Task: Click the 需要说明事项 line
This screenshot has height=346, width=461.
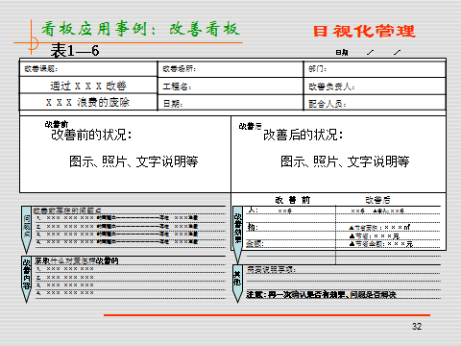Action: pos(271,270)
